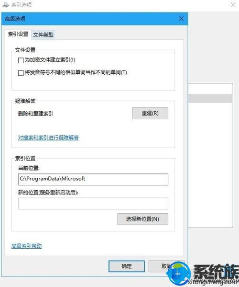Focus the empty 新的位置 field
Screen dimensions: 239x287
(x=93, y=203)
